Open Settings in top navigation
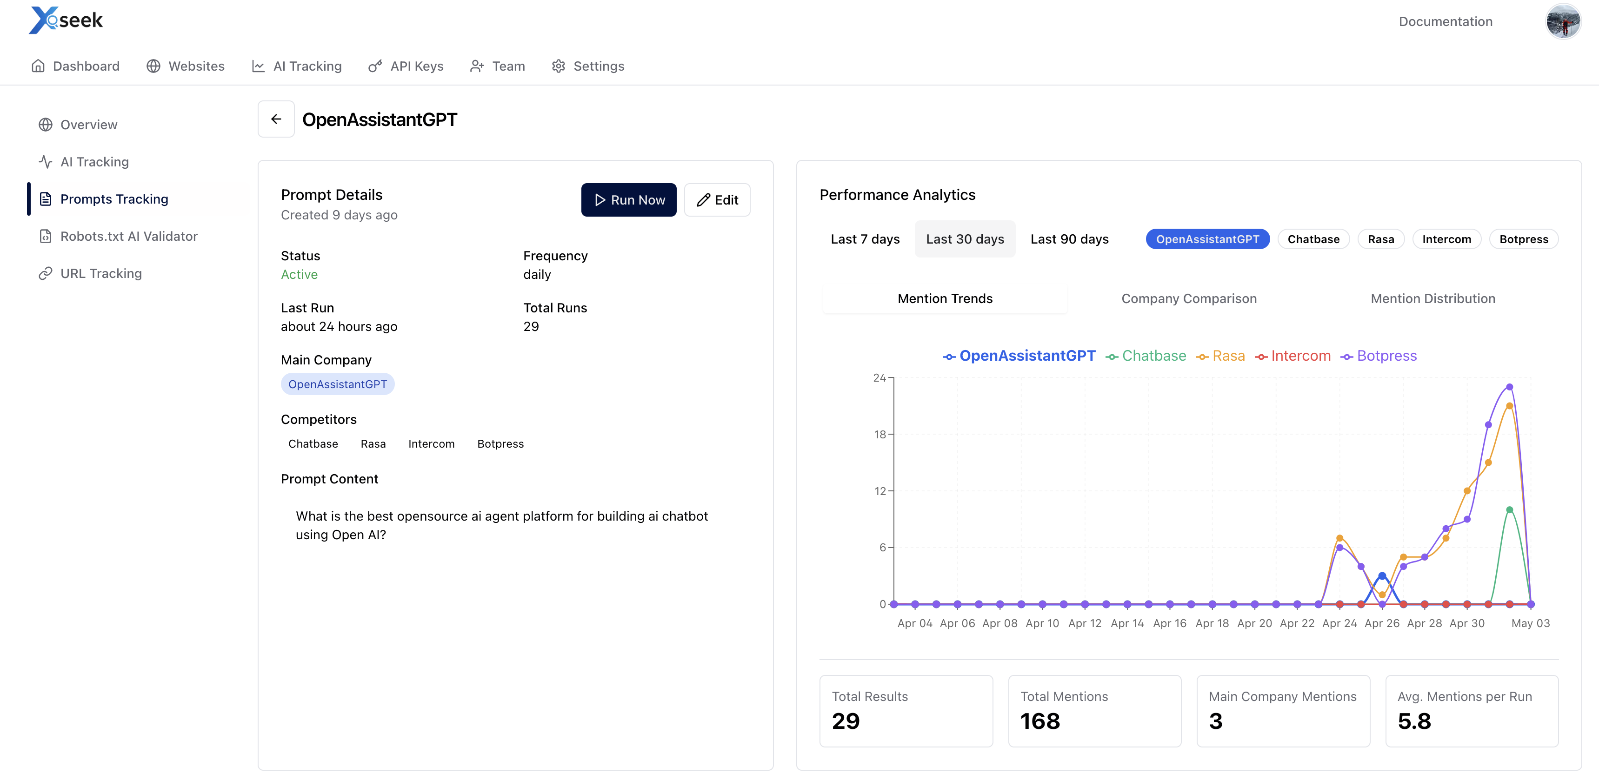1599x780 pixels. [x=588, y=66]
